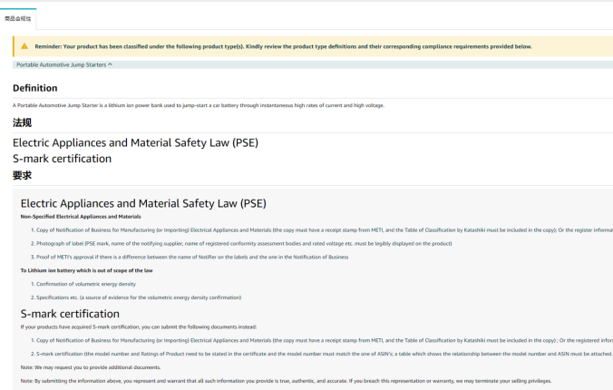Screen dimensions: 613x390
Task: Click Non-Specified Electrical Appliances and Materials subheading
Action: point(81,217)
